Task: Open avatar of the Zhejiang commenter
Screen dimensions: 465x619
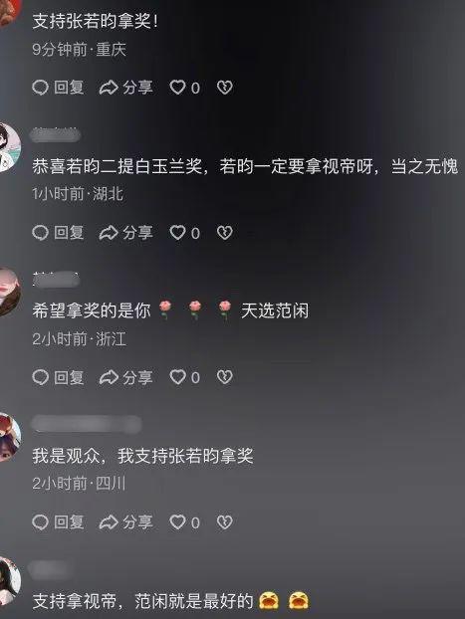Action: click(9, 292)
